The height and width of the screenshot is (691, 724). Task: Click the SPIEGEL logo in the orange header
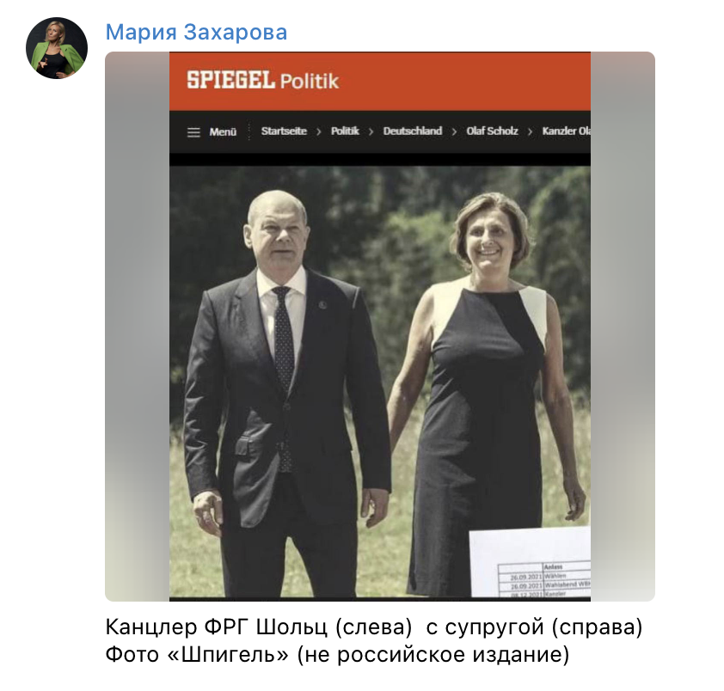coord(230,80)
